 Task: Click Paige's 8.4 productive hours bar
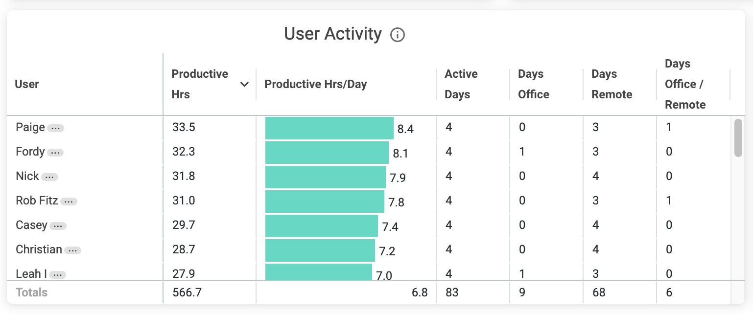(x=329, y=128)
